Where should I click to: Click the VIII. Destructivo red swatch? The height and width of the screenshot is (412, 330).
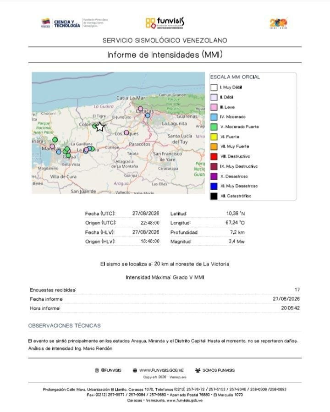pyautogui.click(x=214, y=157)
